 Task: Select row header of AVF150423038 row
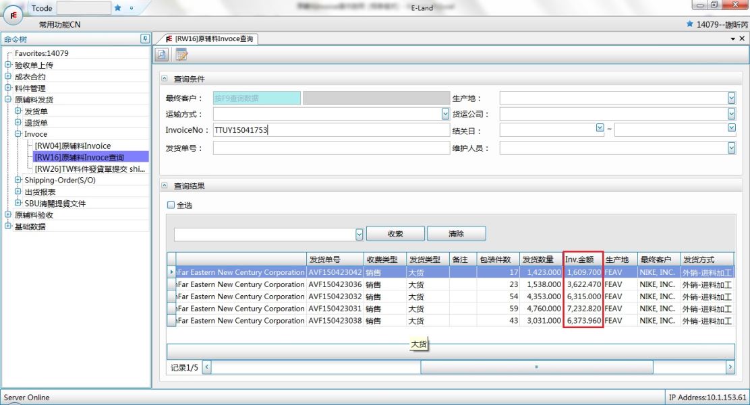pyautogui.click(x=171, y=321)
